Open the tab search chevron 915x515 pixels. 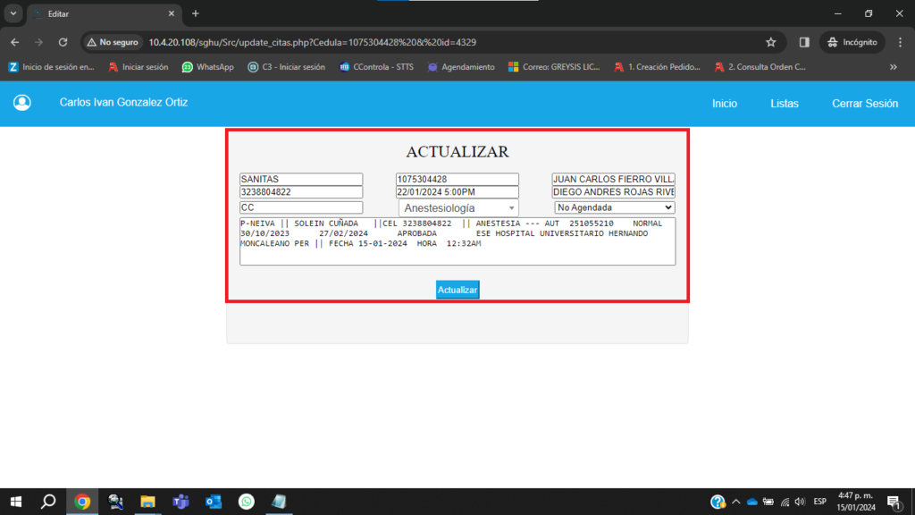coord(13,13)
